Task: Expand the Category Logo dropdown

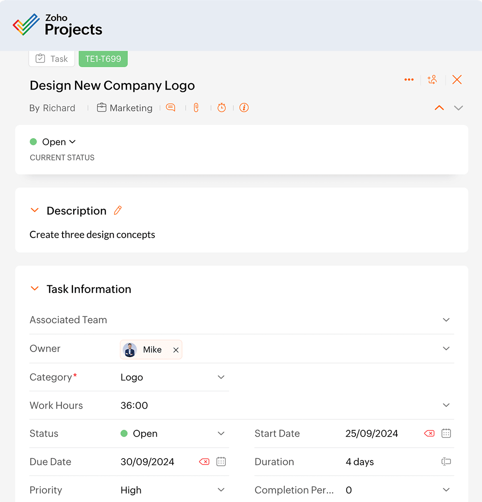Action: 221,377
